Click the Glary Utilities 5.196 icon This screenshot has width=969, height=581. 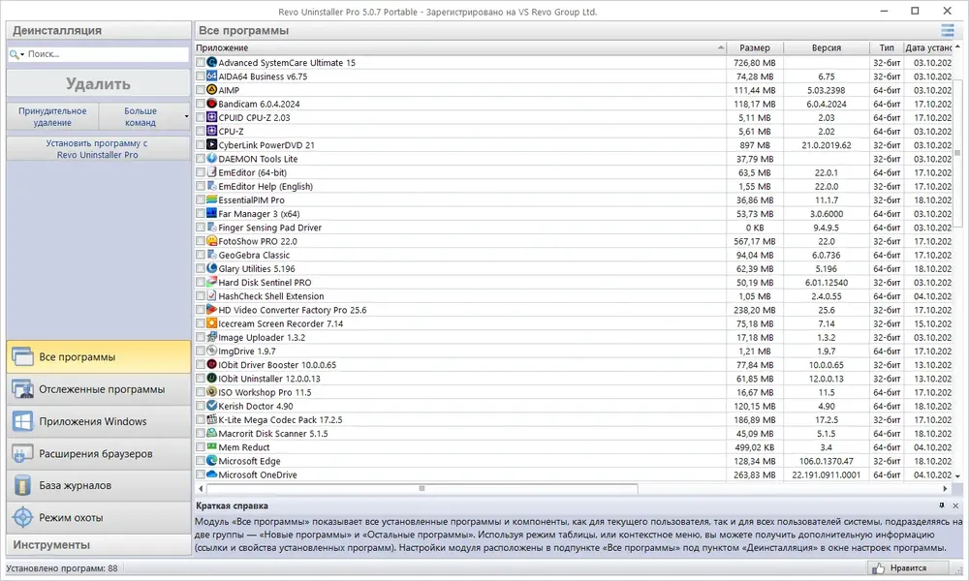pyautogui.click(x=212, y=268)
